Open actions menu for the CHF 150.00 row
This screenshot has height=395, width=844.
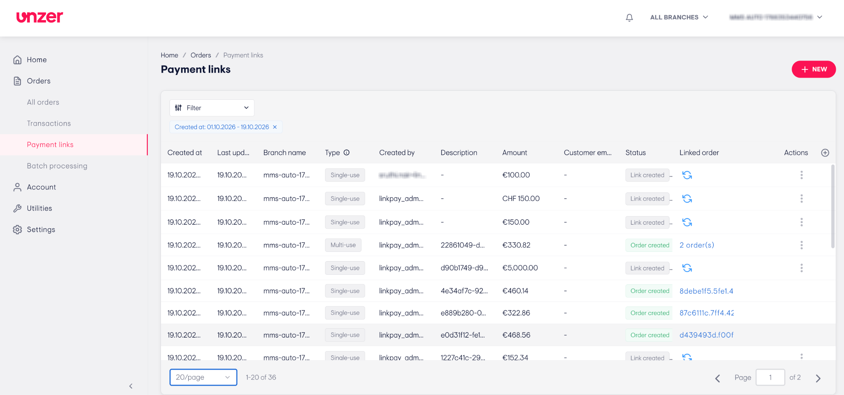[x=801, y=199]
